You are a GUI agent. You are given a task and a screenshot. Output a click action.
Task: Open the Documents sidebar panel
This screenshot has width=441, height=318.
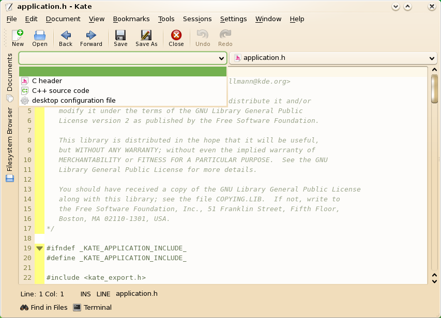click(x=9, y=77)
